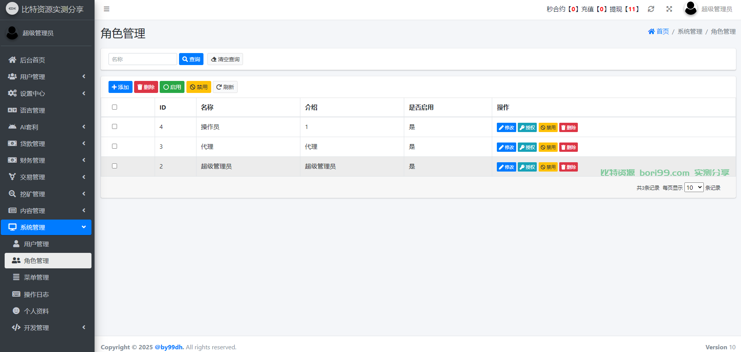This screenshot has width=741, height=352.
Task: Check the checkbox for the 操作员 row
Action: click(114, 127)
